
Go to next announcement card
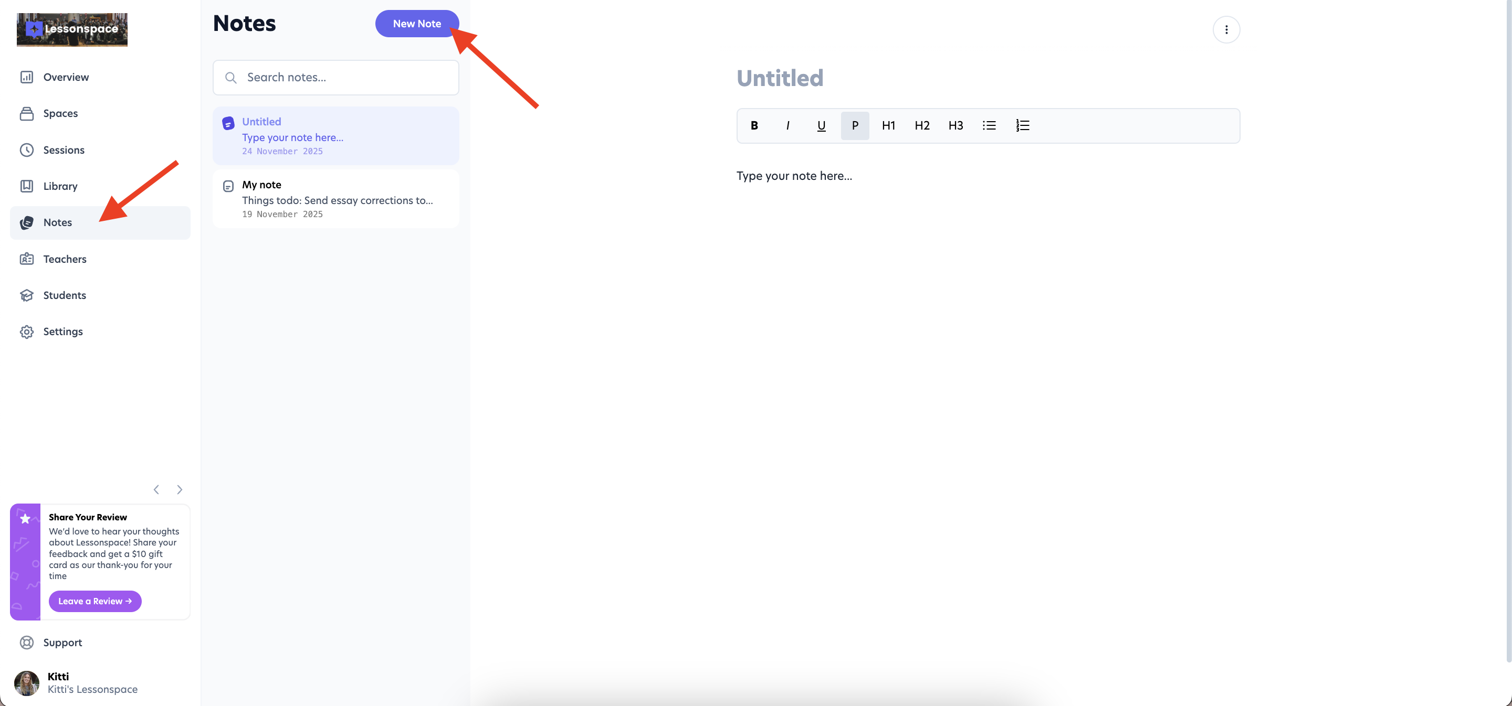pos(180,489)
